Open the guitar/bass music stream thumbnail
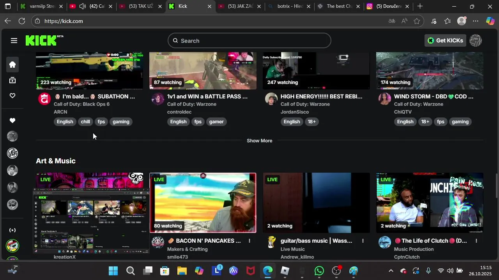Screen dimensions: 499x280 (x=316, y=203)
